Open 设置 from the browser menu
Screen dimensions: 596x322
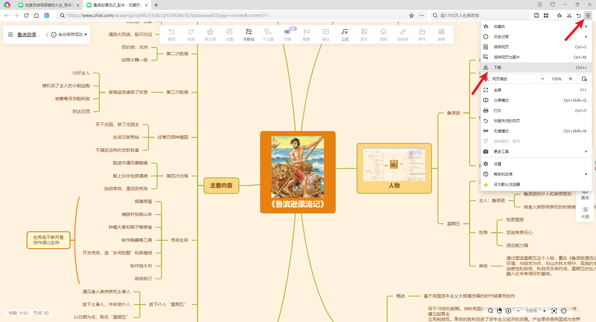(536, 164)
